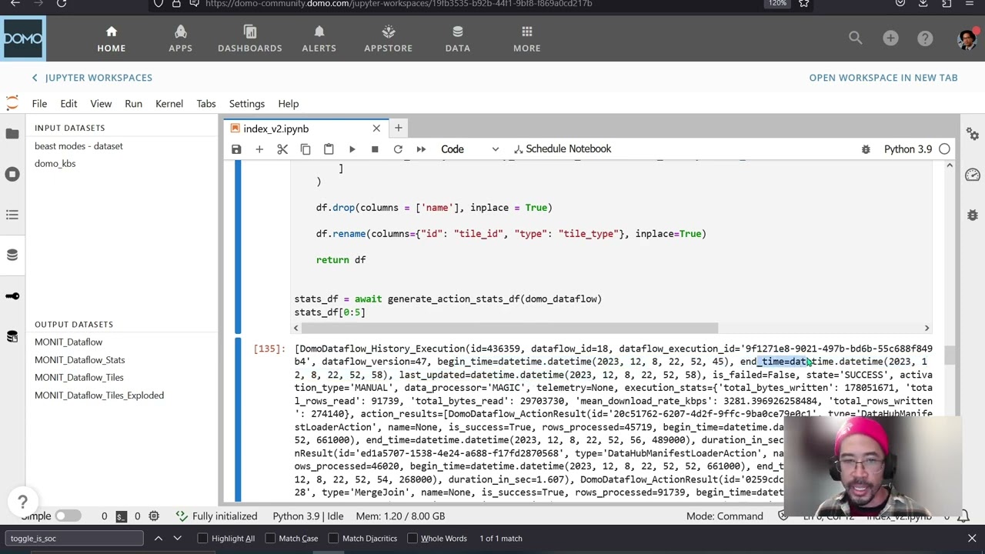Enable debugger bug icon near Python 3.9
The width and height of the screenshot is (985, 554).
866,149
